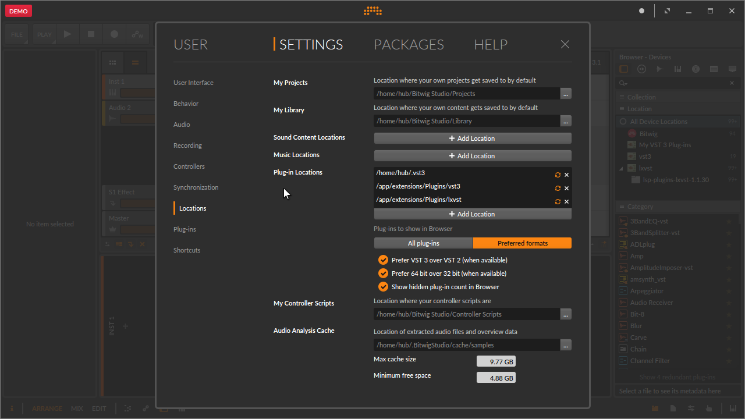745x419 pixels.
Task: Browse for My Library folder
Action: coord(566,121)
